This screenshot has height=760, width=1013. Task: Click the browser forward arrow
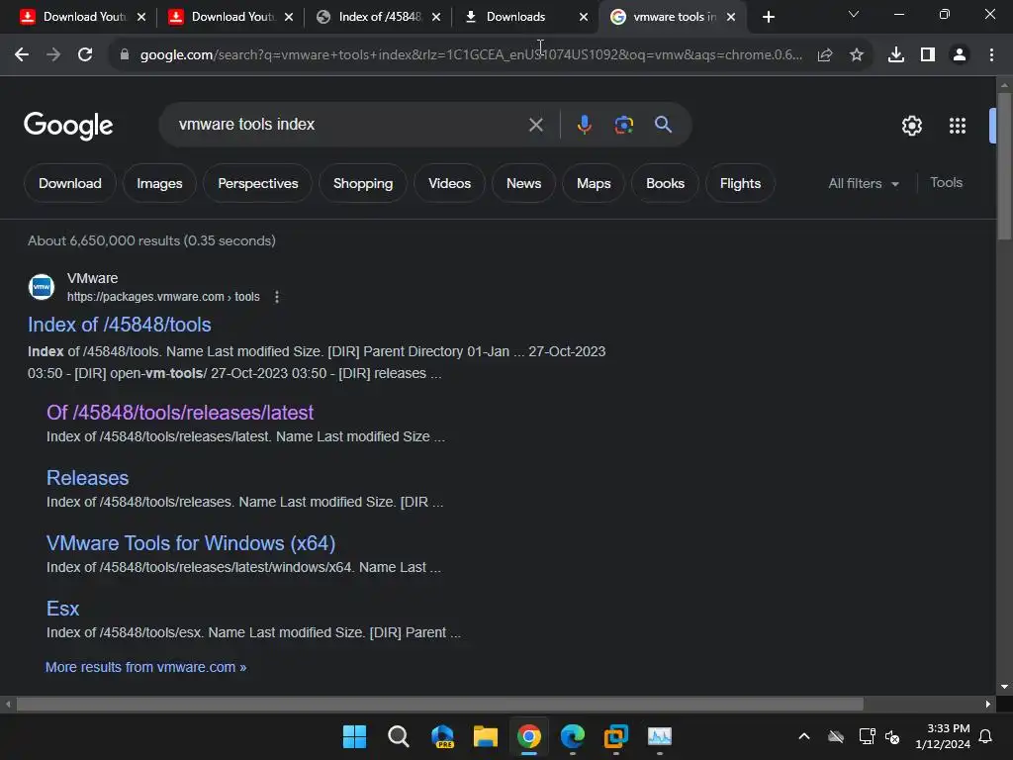pos(53,55)
